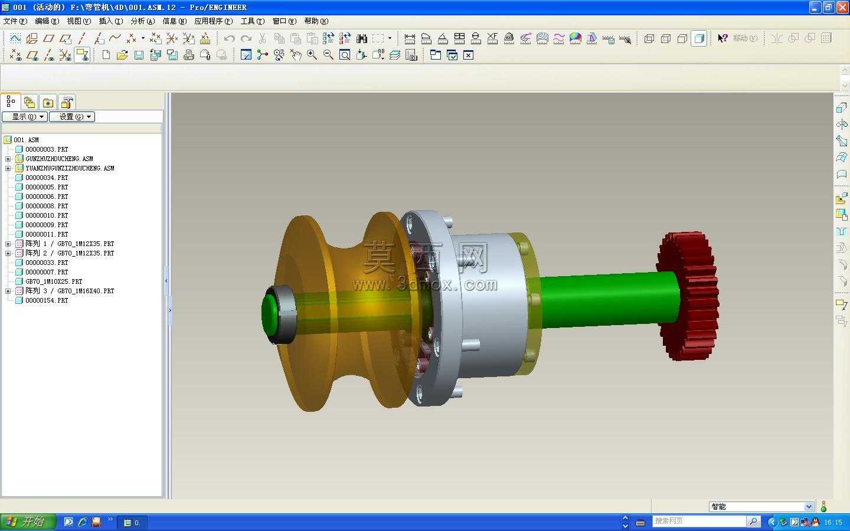
Task: Click the 搜索网页 search input field
Action: 699,521
